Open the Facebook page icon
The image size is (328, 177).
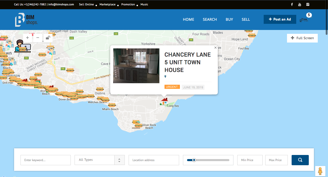tap(292, 4)
